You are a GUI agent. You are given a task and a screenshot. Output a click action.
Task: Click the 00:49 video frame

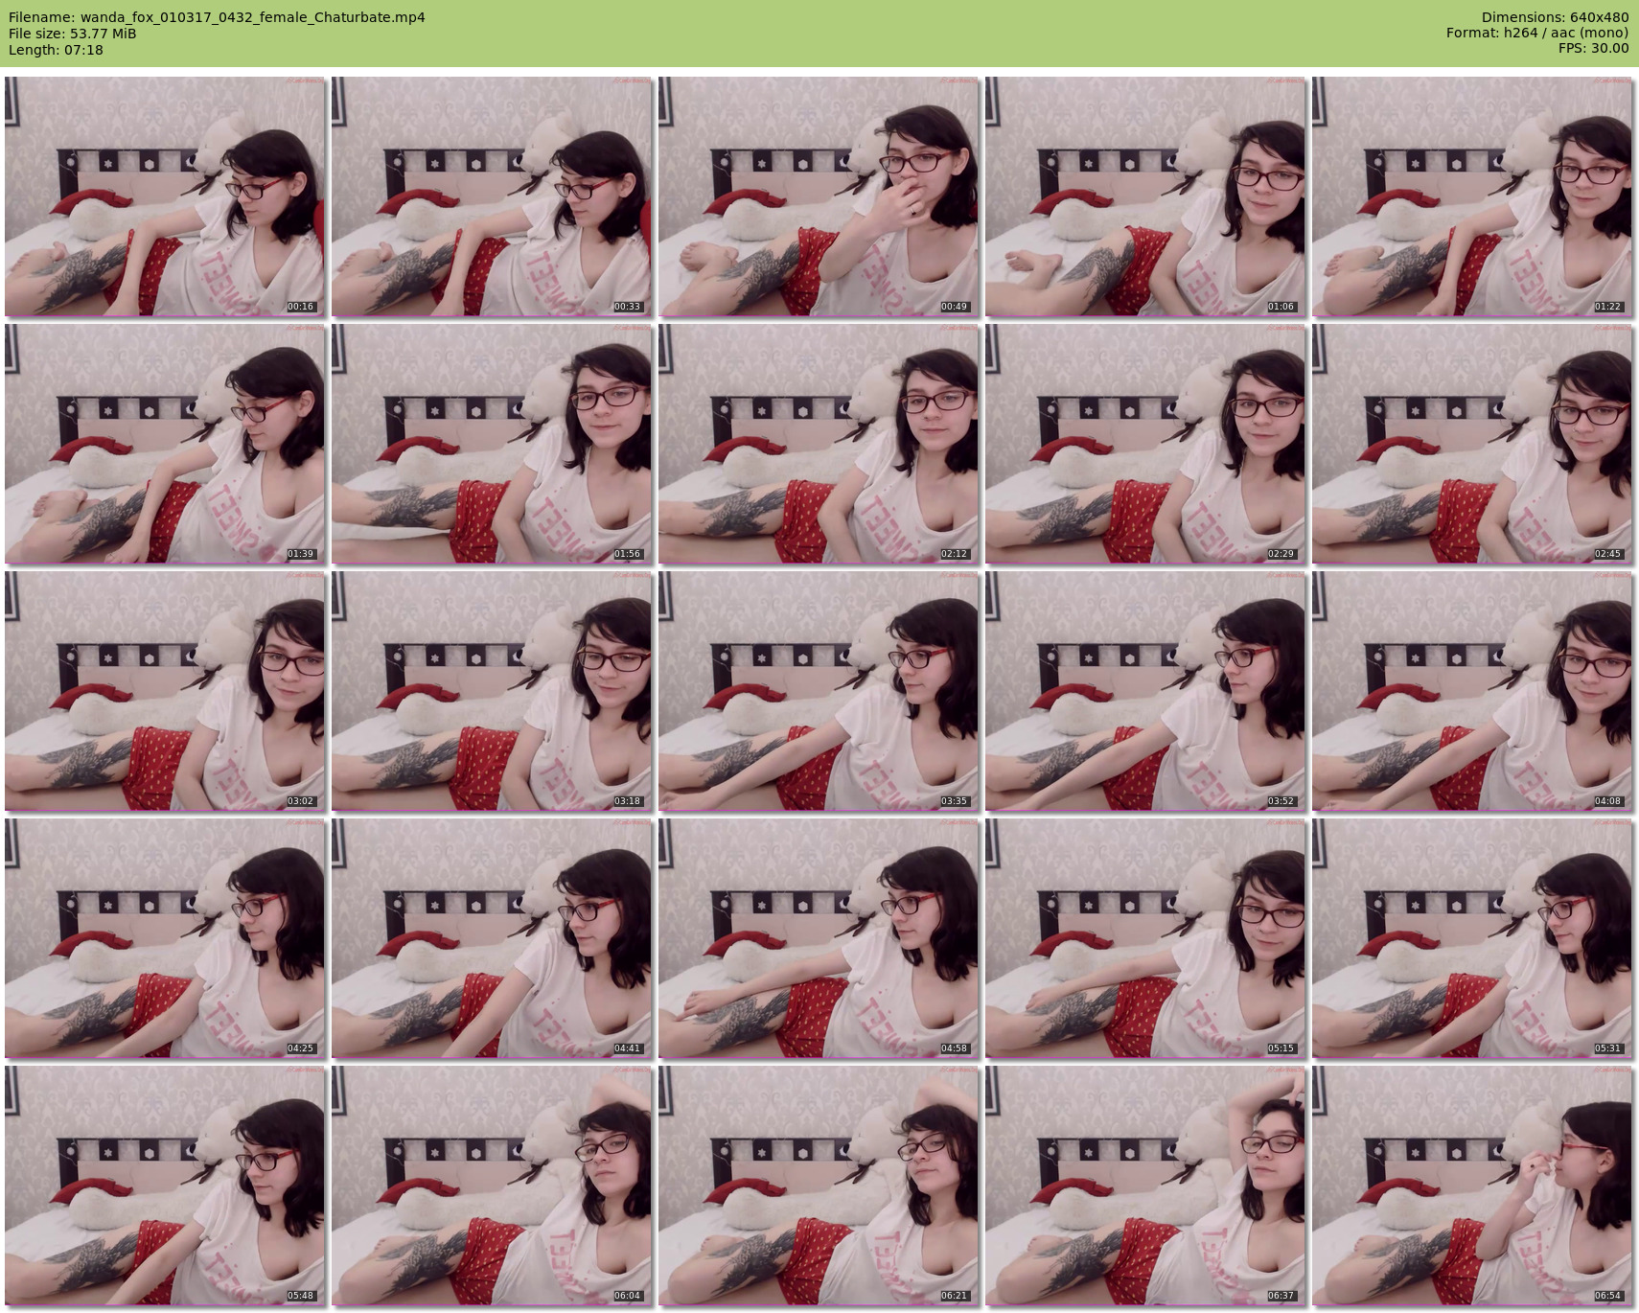click(819, 196)
